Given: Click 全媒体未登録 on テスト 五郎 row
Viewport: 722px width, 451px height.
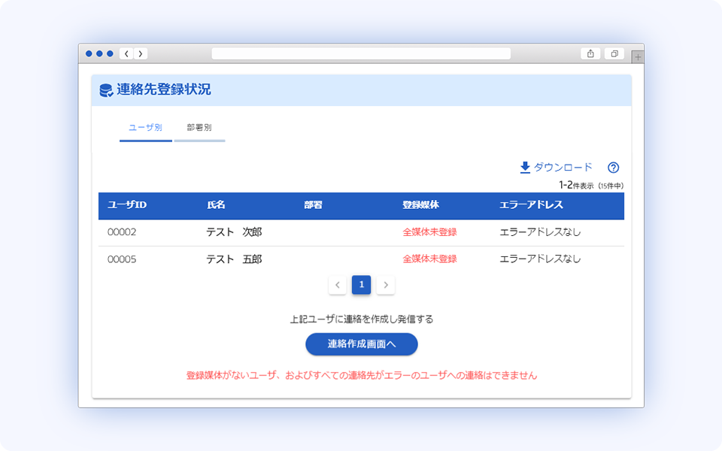Looking at the screenshot, I should (429, 259).
